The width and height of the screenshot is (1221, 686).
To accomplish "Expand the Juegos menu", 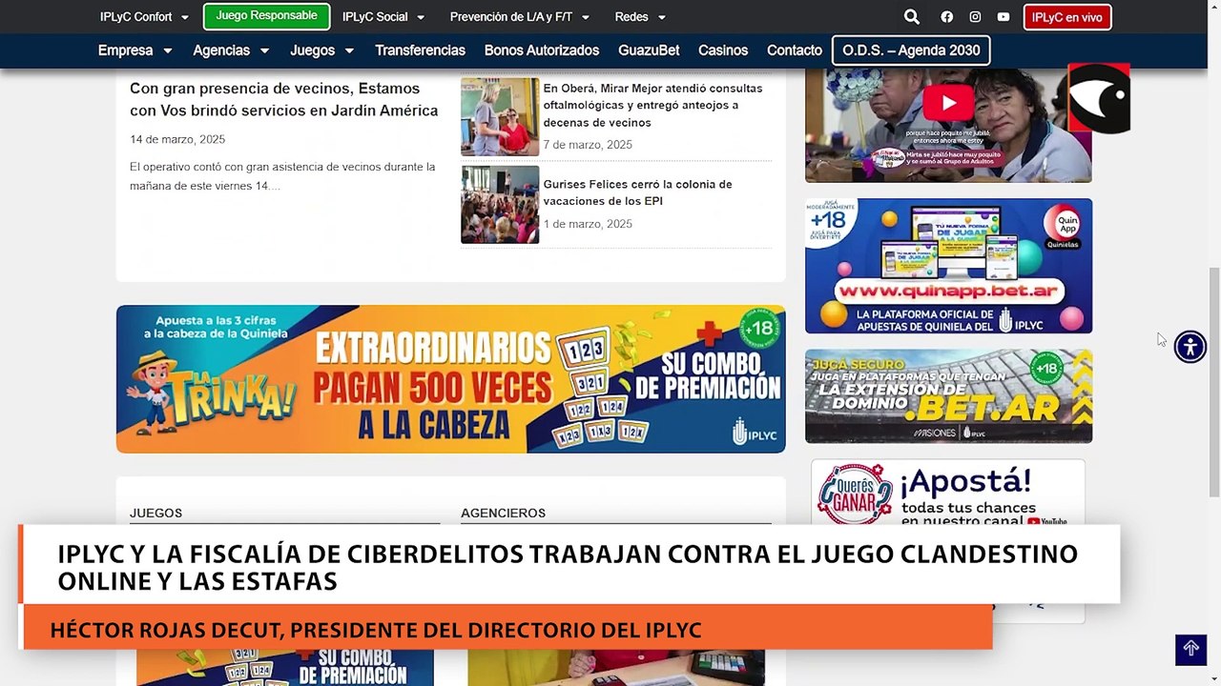I will 321,50.
